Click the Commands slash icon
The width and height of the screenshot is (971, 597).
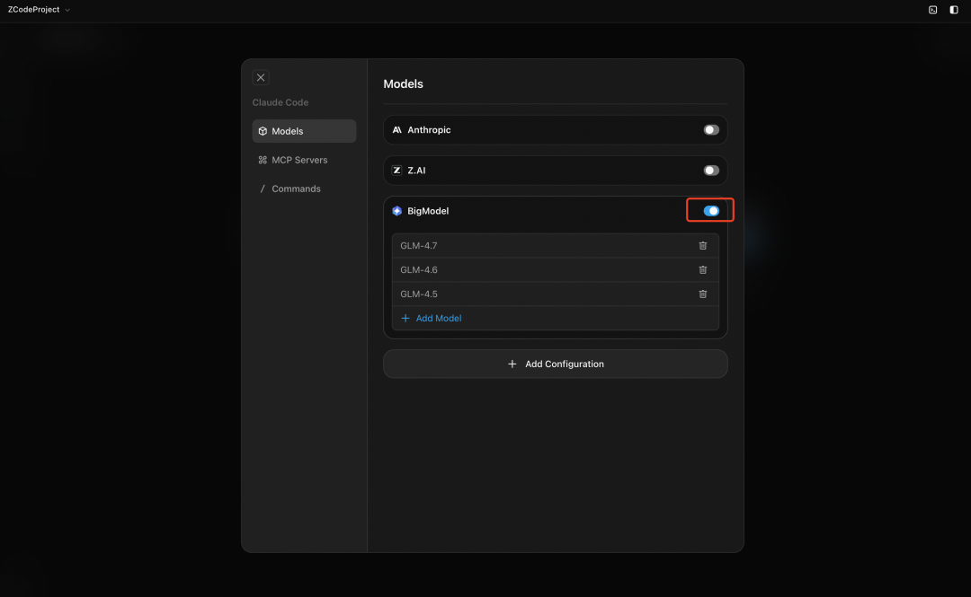[x=263, y=189]
